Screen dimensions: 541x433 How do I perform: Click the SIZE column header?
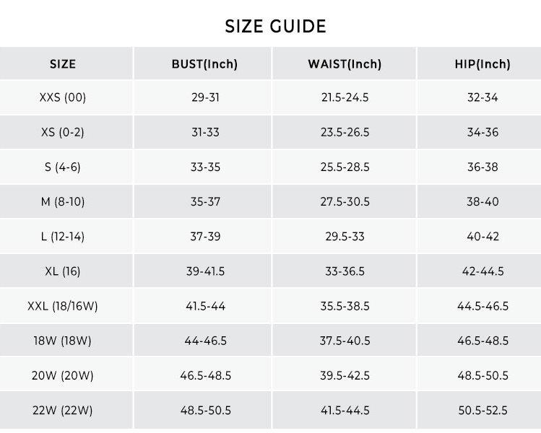pyautogui.click(x=63, y=64)
